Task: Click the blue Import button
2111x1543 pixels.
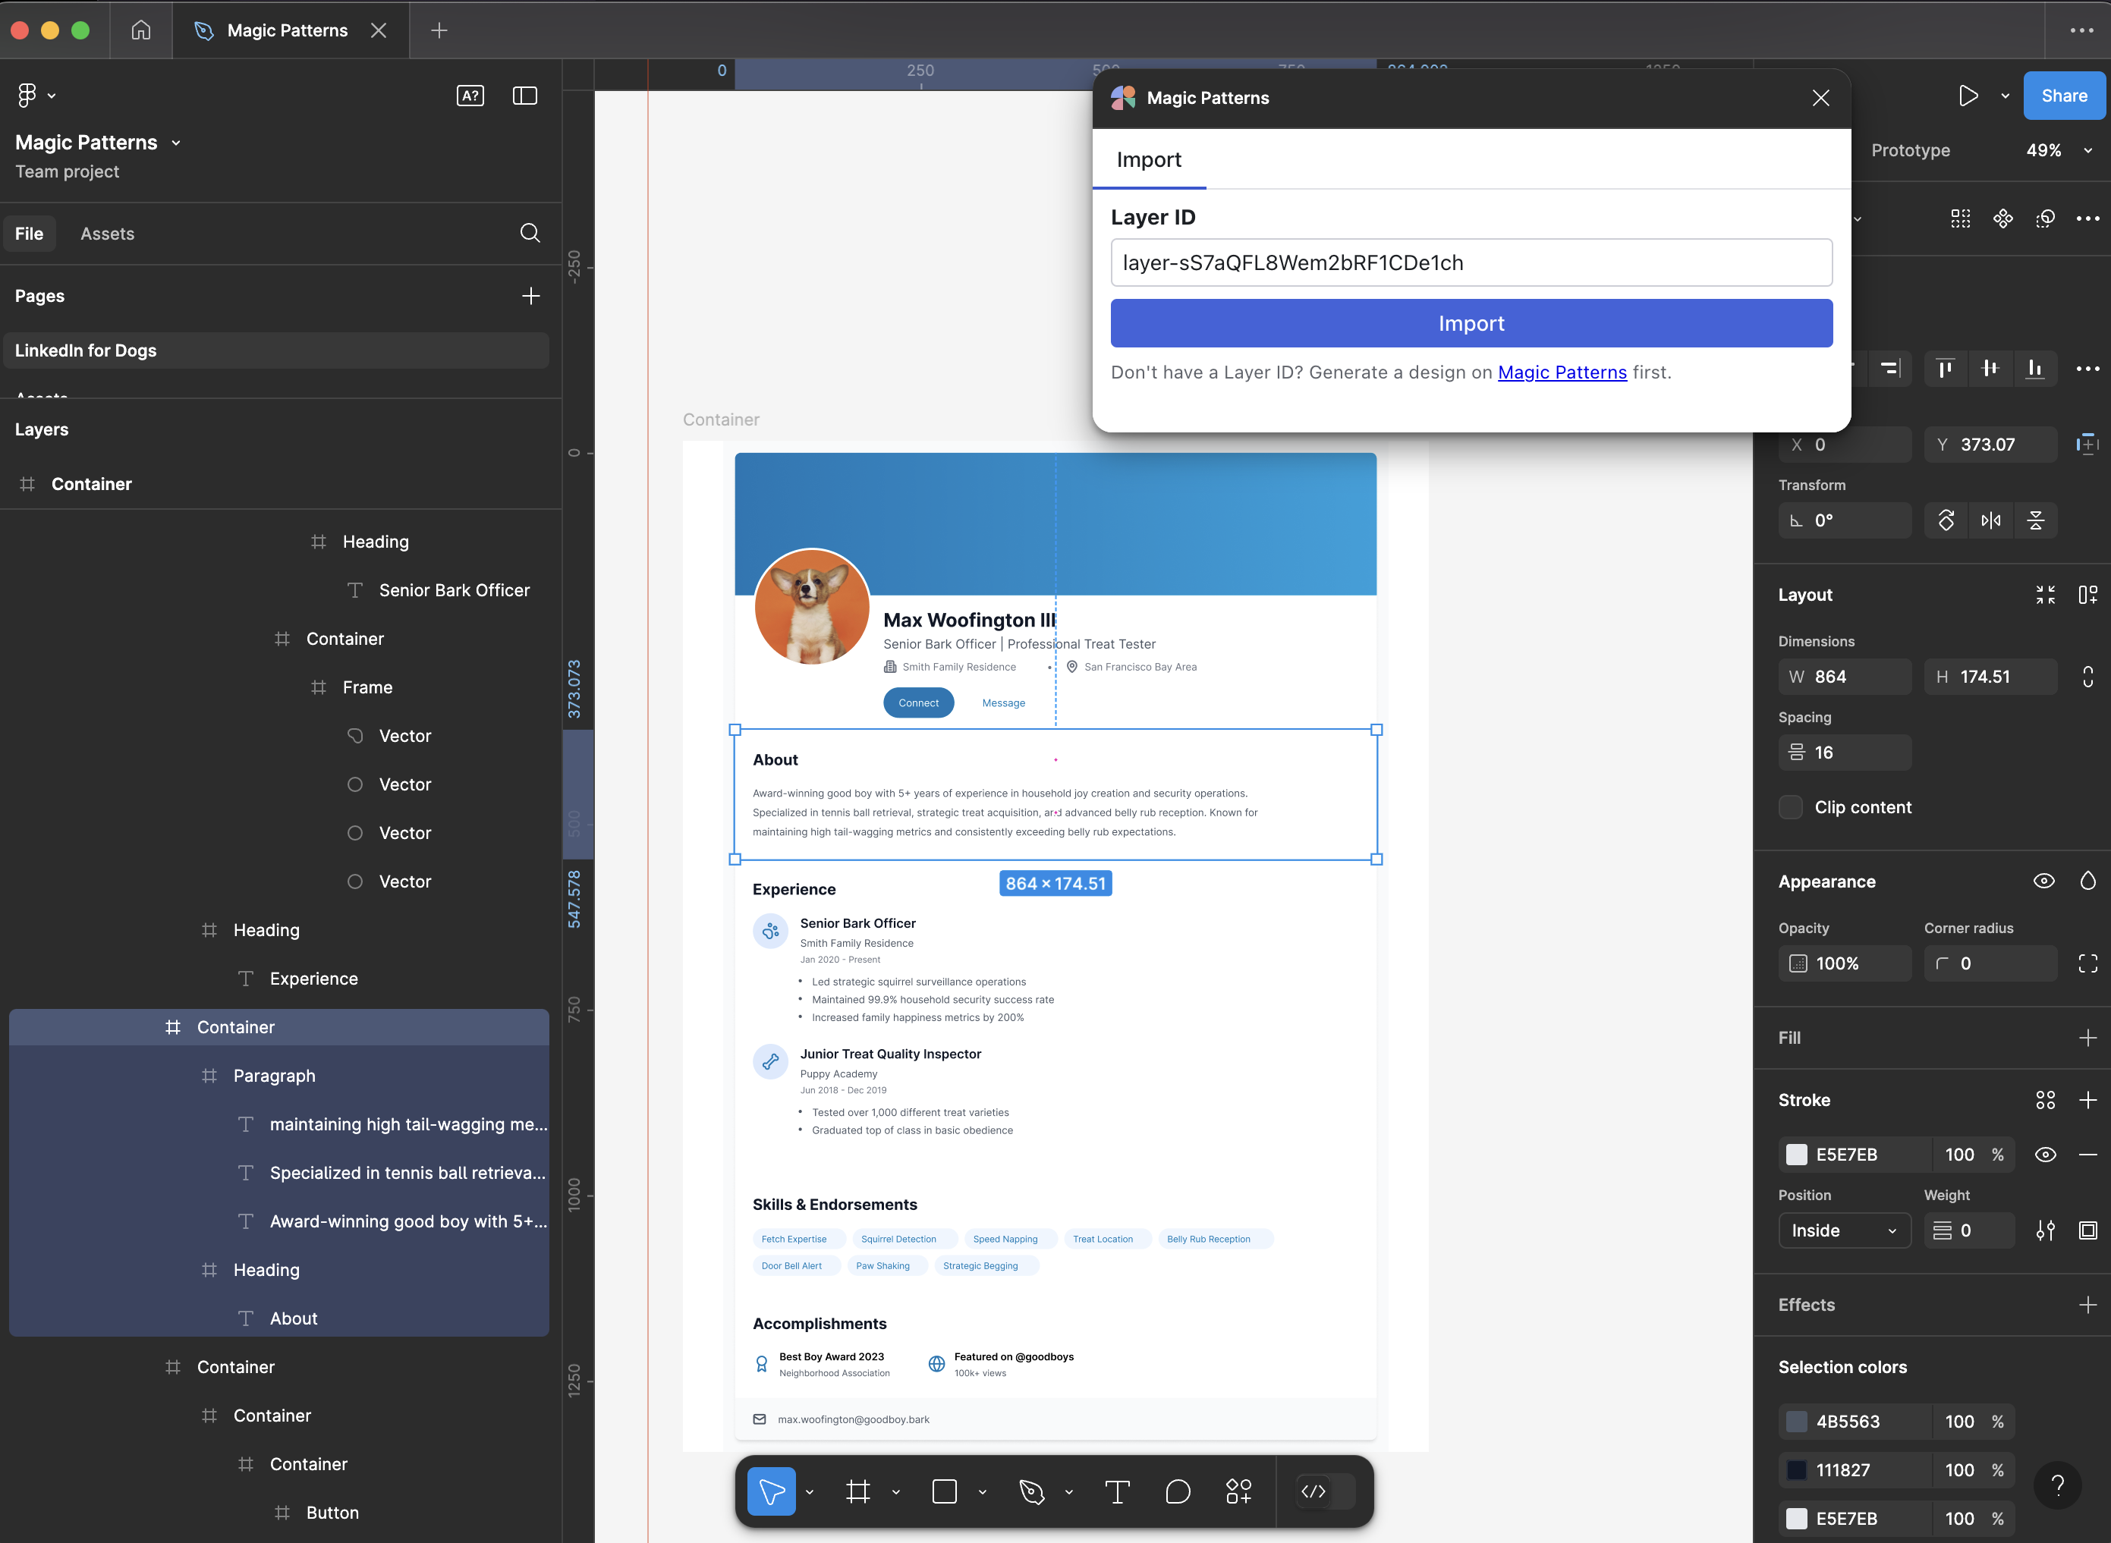Action: pyautogui.click(x=1471, y=323)
